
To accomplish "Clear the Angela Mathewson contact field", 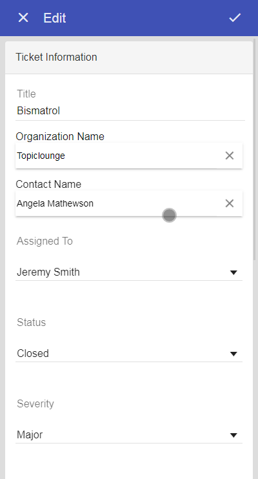I will pyautogui.click(x=230, y=203).
